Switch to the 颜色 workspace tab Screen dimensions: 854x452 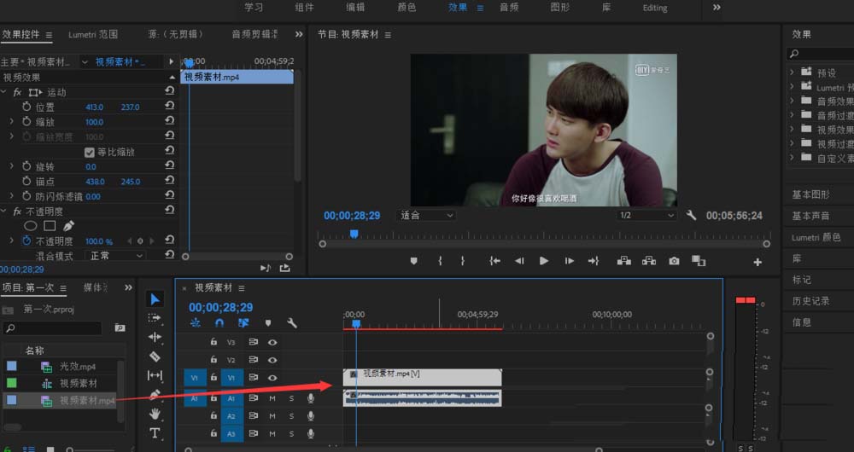(407, 8)
